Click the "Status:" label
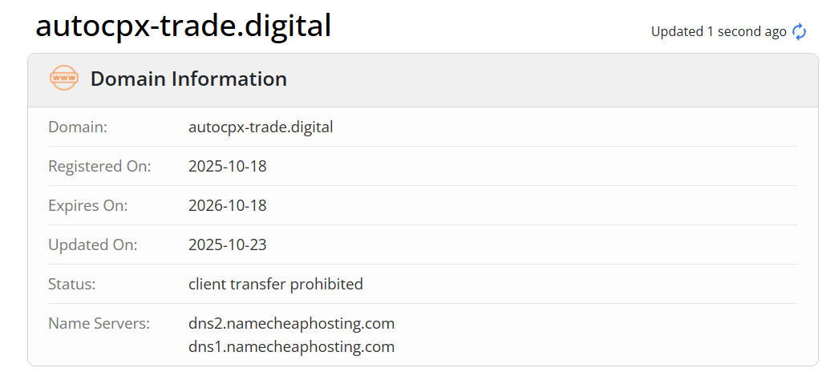The image size is (826, 380). coord(72,284)
